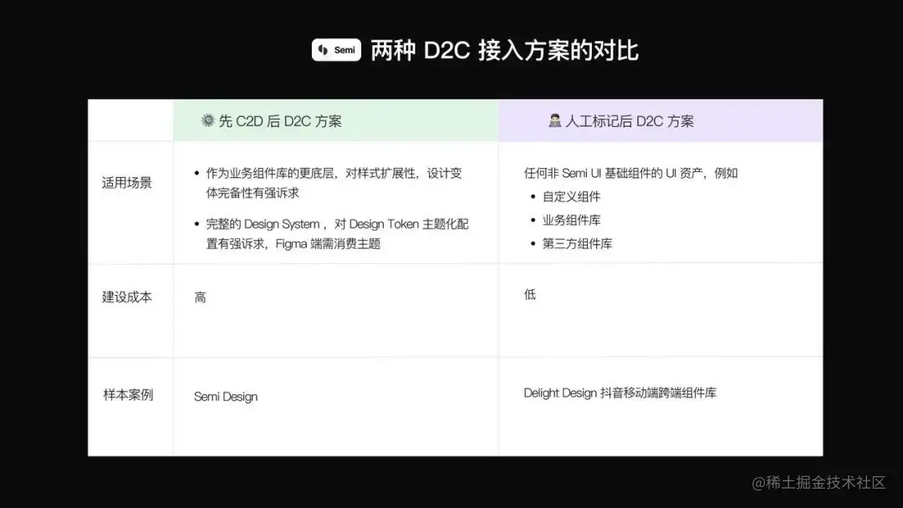Click the person icon before 人工标记后 D2C
This screenshot has width=903, height=508.
pos(555,120)
